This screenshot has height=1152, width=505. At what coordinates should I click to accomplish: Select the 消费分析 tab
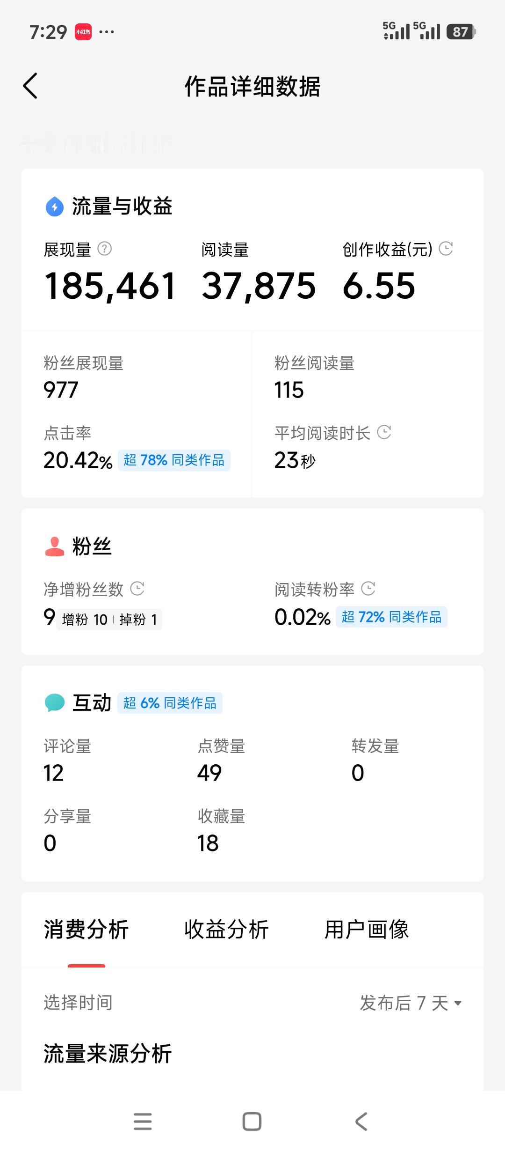pos(86,930)
